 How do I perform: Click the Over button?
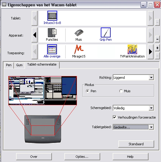click(x=34, y=157)
